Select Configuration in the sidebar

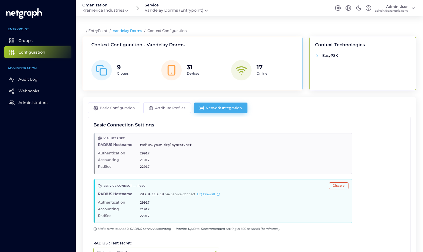pos(38,52)
